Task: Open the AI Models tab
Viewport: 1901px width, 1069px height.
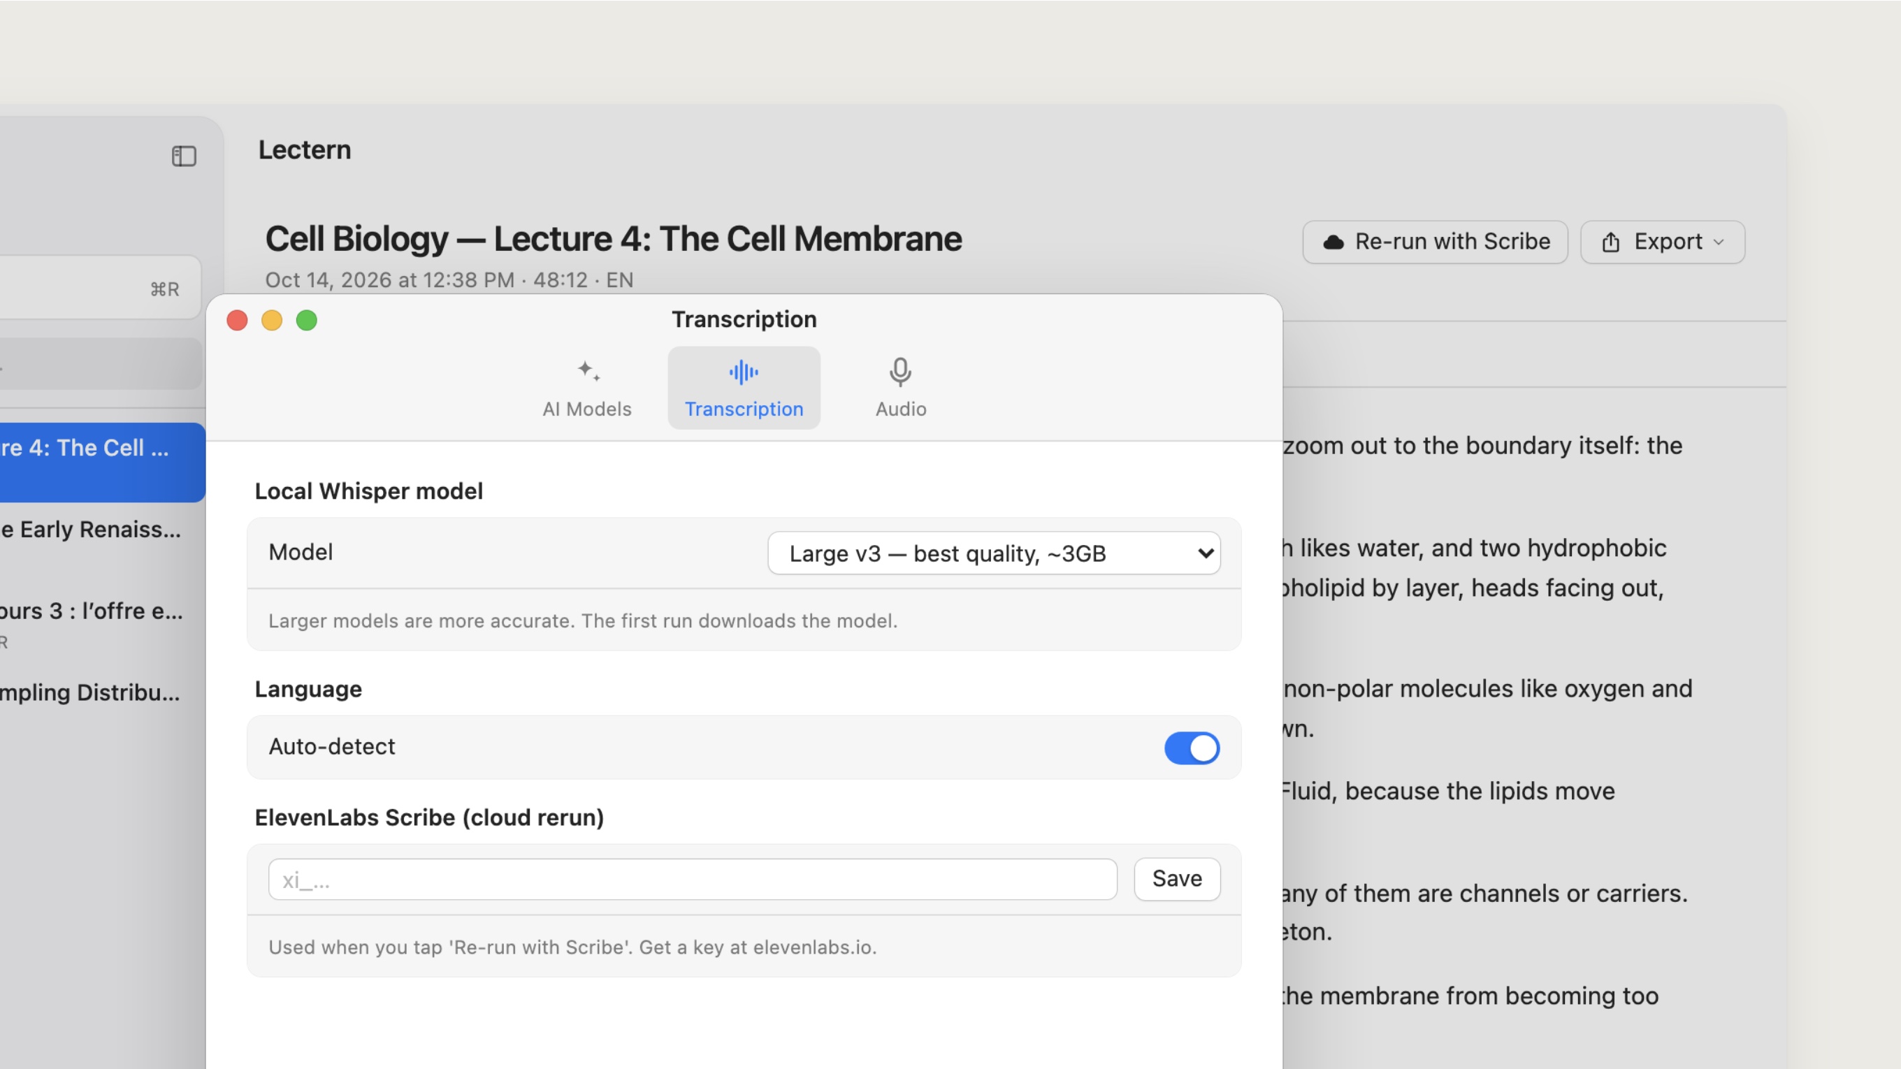Action: (586, 388)
